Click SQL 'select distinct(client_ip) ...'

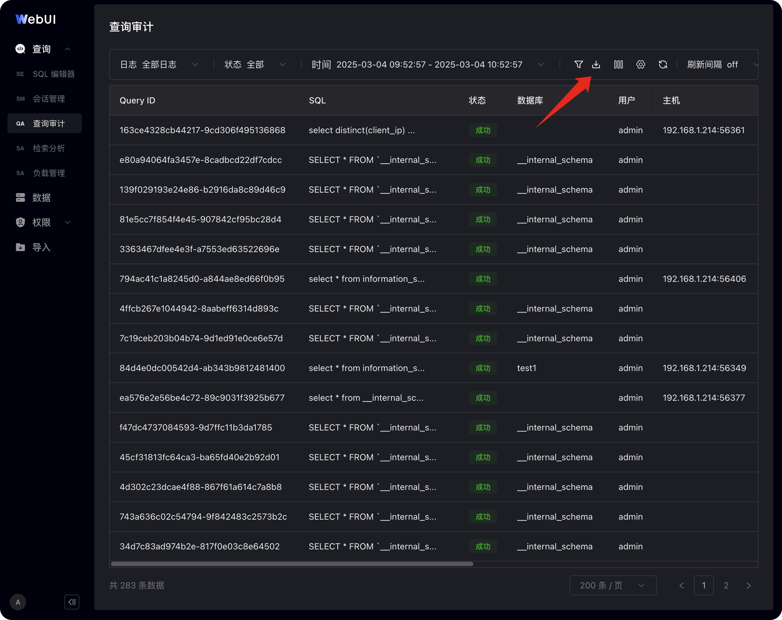[x=362, y=130]
